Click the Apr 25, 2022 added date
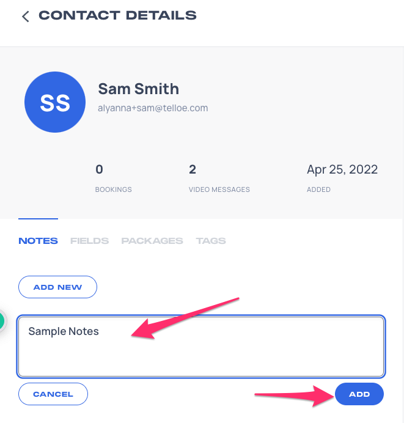 [342, 170]
